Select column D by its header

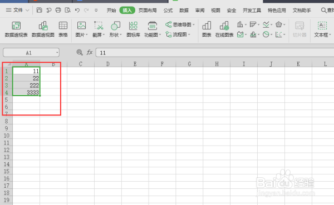click(x=108, y=64)
